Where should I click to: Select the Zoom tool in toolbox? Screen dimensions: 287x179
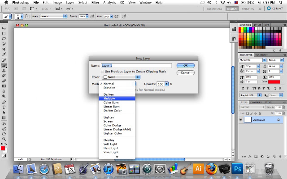tap(4, 139)
